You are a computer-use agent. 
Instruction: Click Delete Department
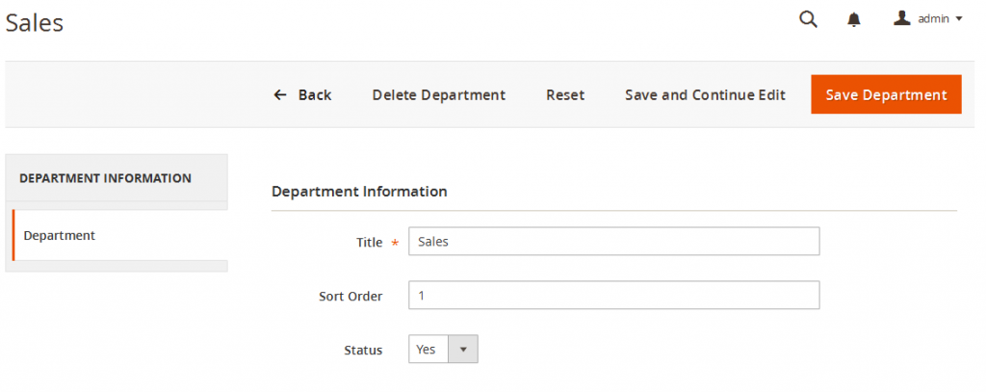(439, 95)
